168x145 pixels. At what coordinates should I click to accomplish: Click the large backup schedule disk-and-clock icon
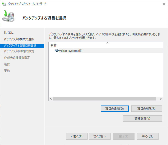tap(8, 16)
